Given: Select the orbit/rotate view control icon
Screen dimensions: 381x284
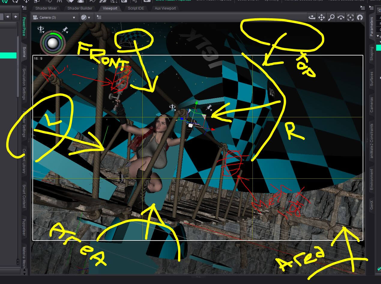Looking at the screenshot, I should click(312, 17).
